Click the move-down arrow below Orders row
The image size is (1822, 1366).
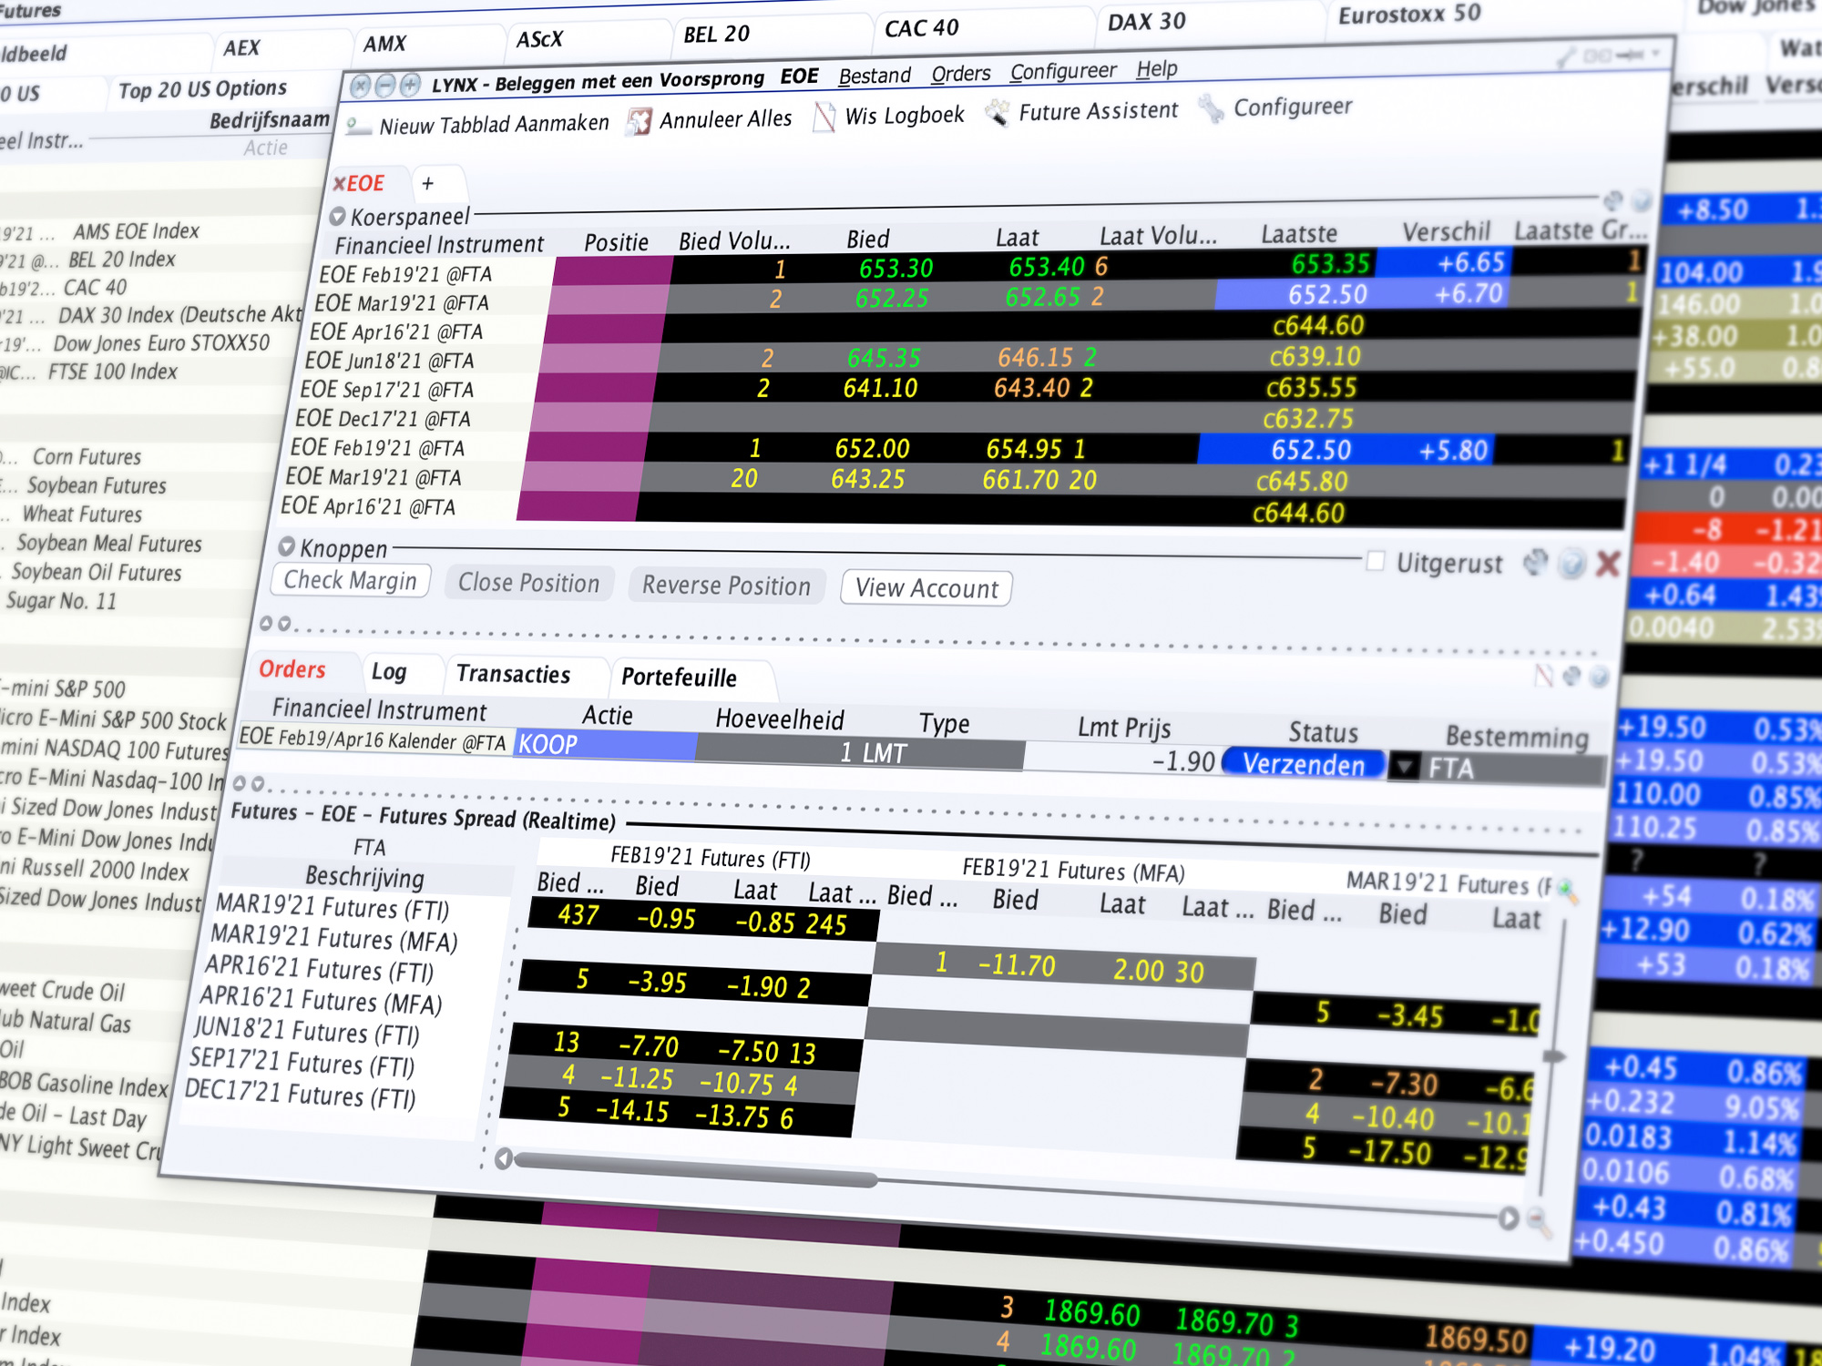pyautogui.click(x=258, y=784)
